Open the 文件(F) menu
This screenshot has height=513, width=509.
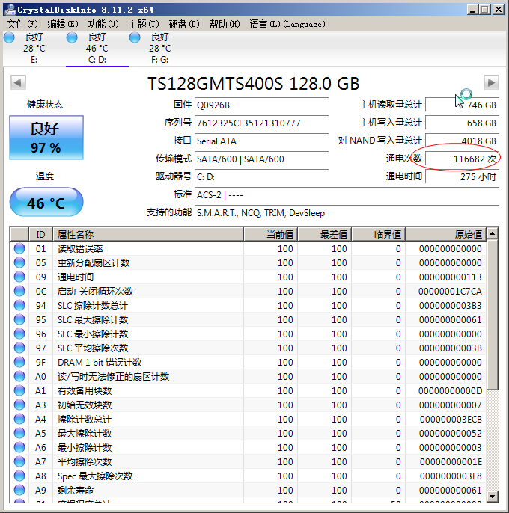tap(22, 24)
